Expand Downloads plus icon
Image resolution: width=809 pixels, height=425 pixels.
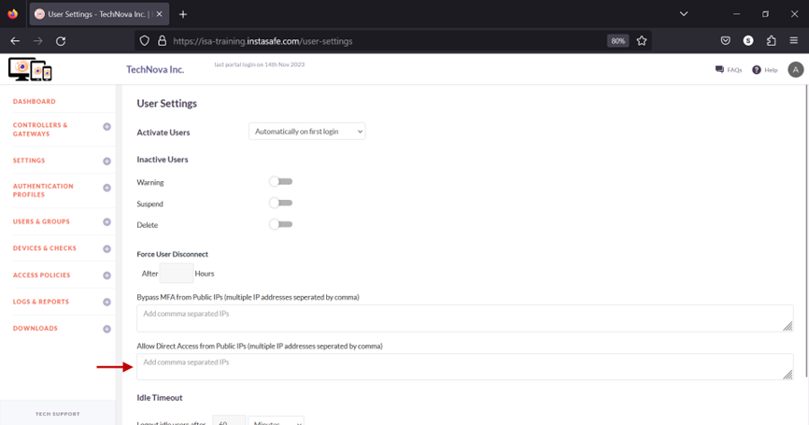pyautogui.click(x=106, y=329)
